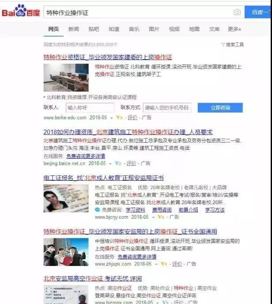Click V3 badge beside www.zhjspx.com
Viewport: 272px width, 304px height.
[164, 264]
